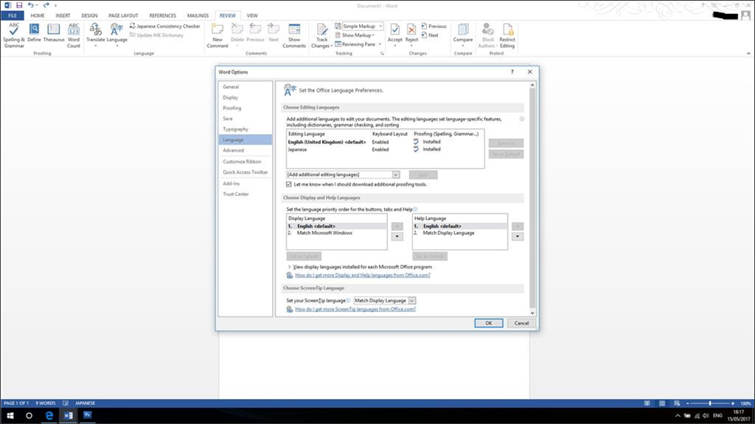Save document from Quick Access Toolbar
This screenshot has width=755, height=424.
[19, 5]
